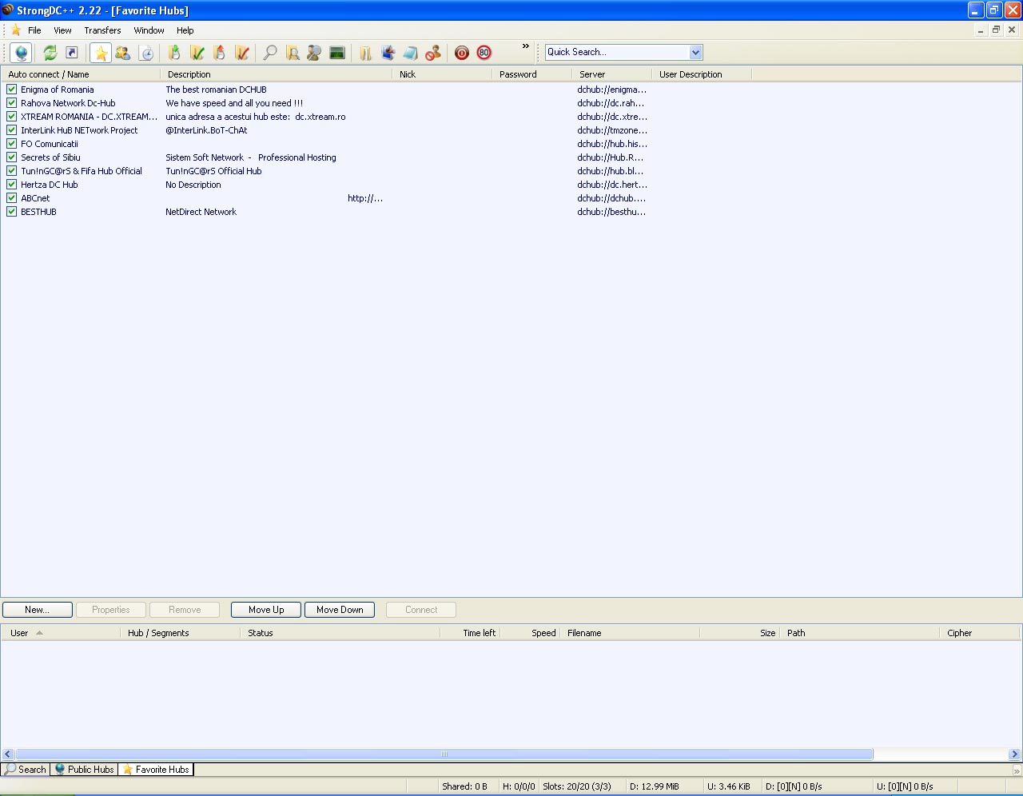Open Public Hubs globe icon in toolbar
Viewport: 1023px width, 796px height.
point(21,53)
